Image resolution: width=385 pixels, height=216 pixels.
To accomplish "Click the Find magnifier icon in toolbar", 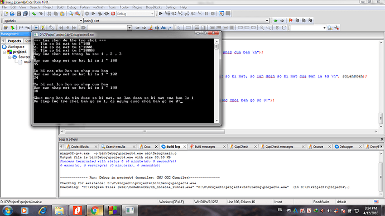I will tap(71, 14).
